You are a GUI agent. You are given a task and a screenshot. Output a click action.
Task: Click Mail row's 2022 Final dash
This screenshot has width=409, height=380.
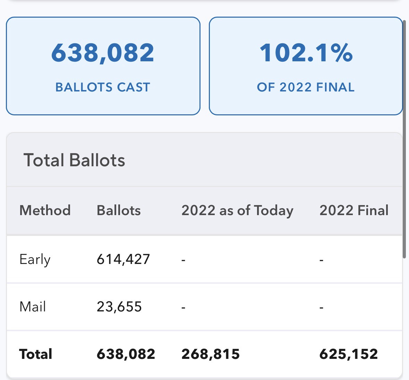(x=321, y=307)
